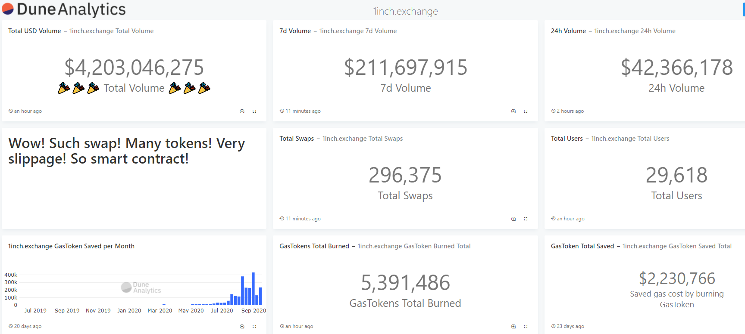The image size is (745, 334).
Task: Click the $2,230,766 saved gas value
Action: click(x=677, y=278)
